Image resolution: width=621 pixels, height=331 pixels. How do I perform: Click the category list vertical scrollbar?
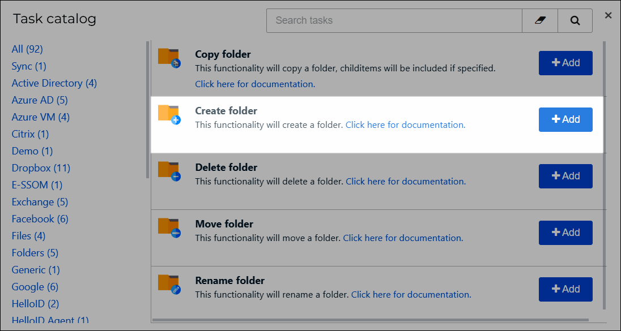[x=148, y=110]
